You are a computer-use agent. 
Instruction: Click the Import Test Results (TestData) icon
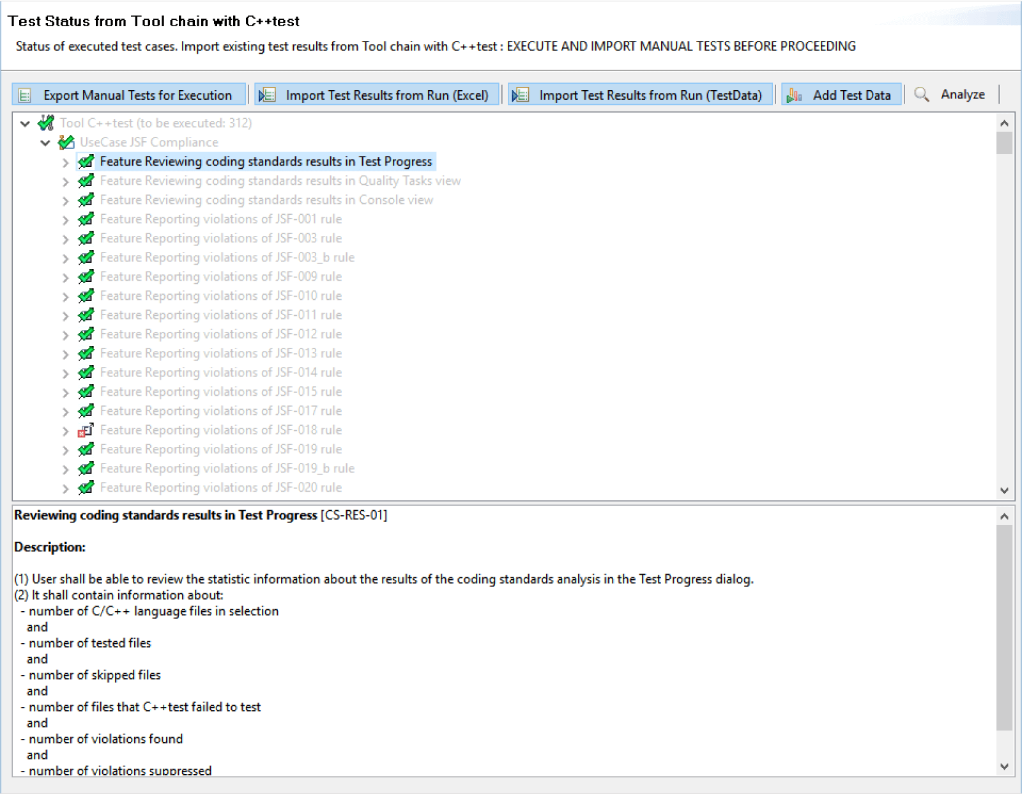coord(521,95)
